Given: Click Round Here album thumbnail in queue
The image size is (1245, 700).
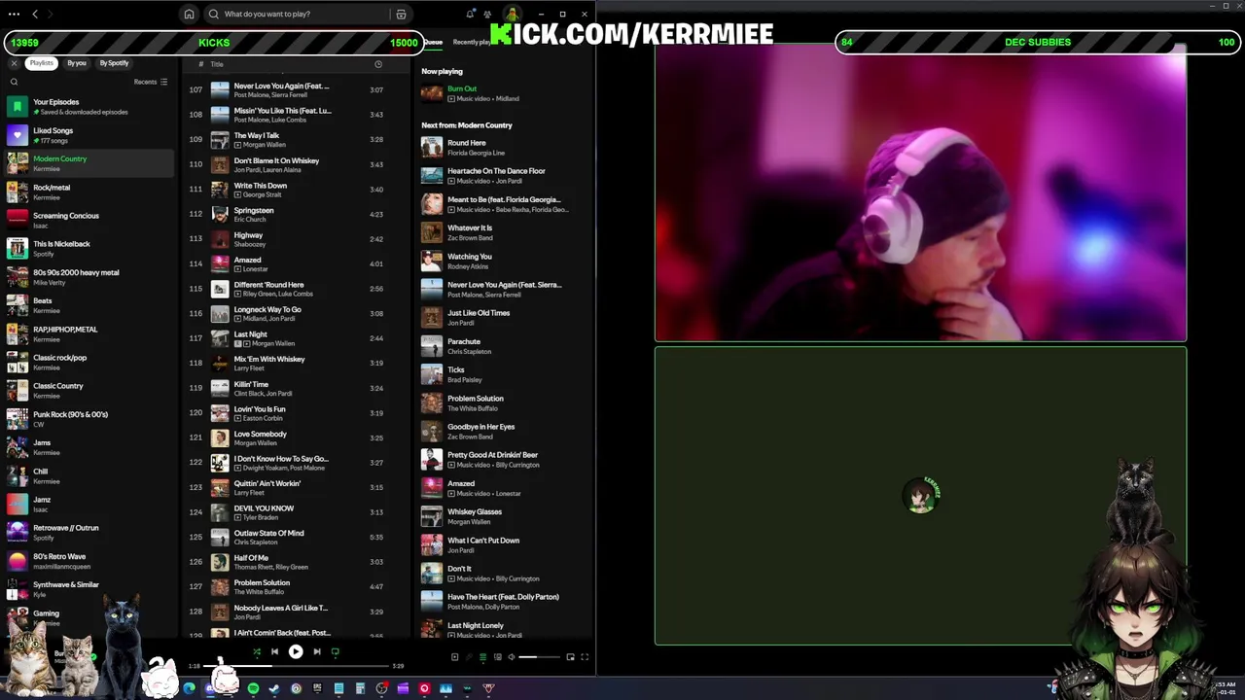Looking at the screenshot, I should [x=432, y=147].
